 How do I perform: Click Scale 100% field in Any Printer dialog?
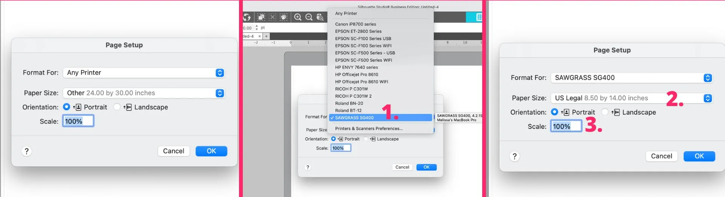(78, 121)
